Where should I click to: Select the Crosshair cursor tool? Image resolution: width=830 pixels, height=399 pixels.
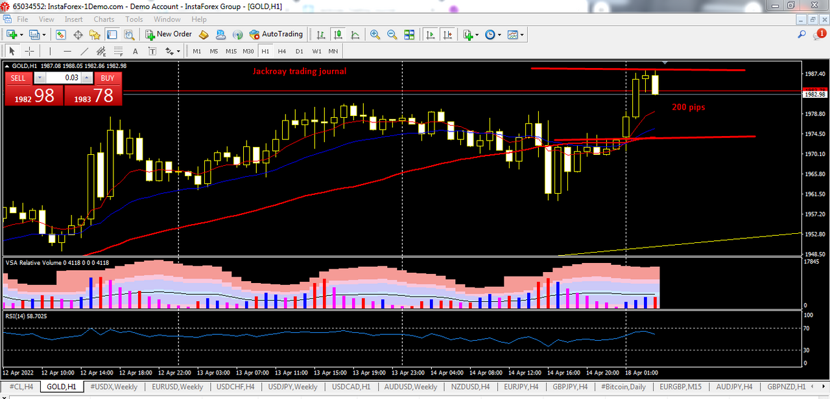point(29,51)
